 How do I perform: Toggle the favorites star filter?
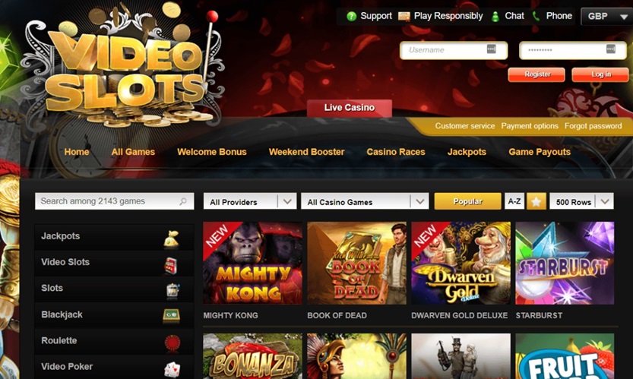point(536,201)
